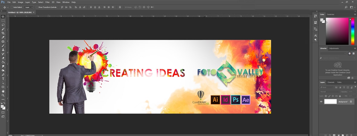Select the Eyedropper tool
The width and height of the screenshot is (357, 136).
pyautogui.click(x=3, y=37)
